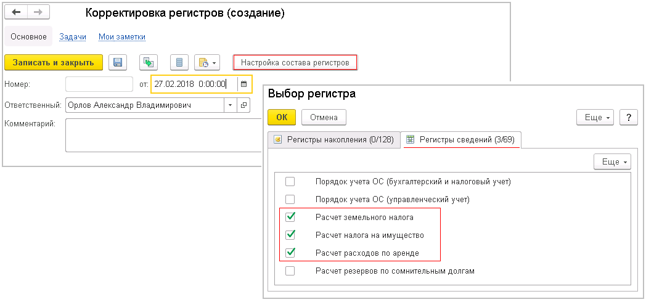Click the open-form icon next to Ответственный
Screen dimensions: 654x302
243,105
